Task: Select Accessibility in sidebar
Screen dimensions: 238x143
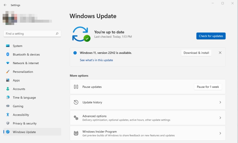Action: point(32,115)
